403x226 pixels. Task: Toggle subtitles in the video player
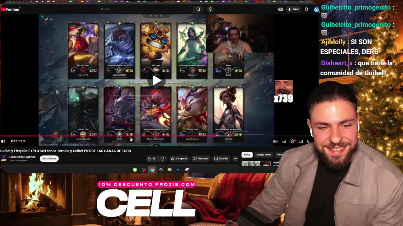(284, 142)
